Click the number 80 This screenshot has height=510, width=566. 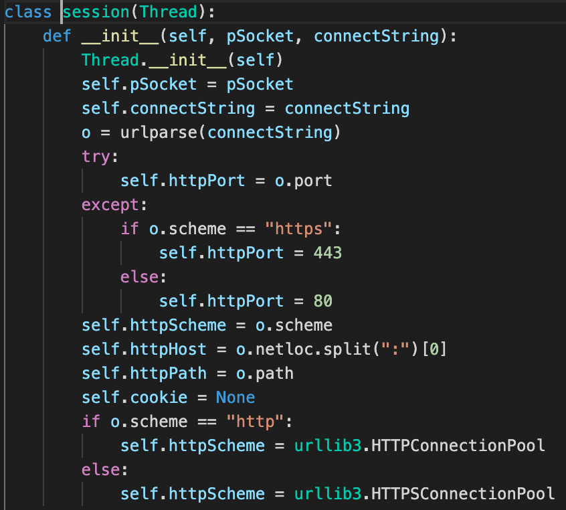click(323, 301)
